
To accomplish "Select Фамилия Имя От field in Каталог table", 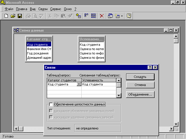I will click(39, 49).
